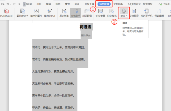Open the 文档助手 tab in menu bar
The width and height of the screenshot is (171, 111).
tap(118, 4)
